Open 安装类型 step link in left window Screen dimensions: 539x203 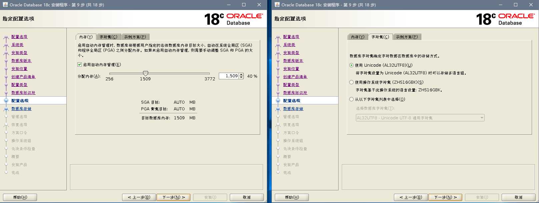pos(19,53)
